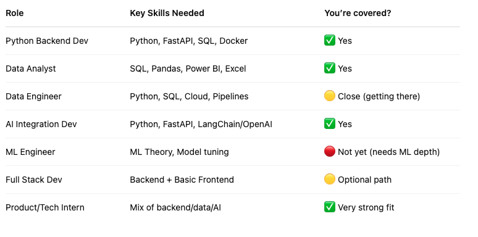Select the Key Skills Needed column header
Screen dimensions: 478x237
click(167, 13)
